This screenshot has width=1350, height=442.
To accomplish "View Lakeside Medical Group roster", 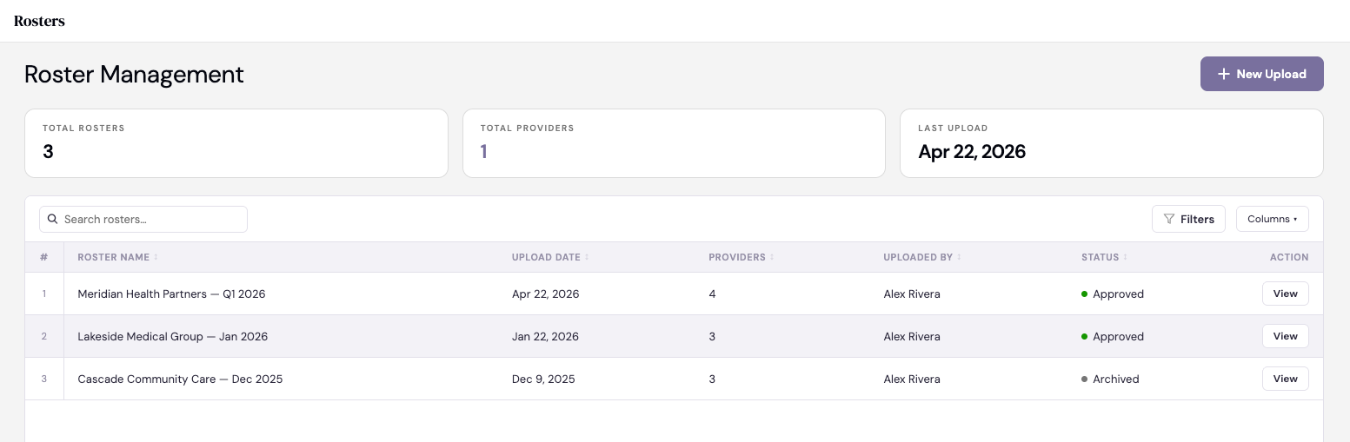I will pos(1285,337).
